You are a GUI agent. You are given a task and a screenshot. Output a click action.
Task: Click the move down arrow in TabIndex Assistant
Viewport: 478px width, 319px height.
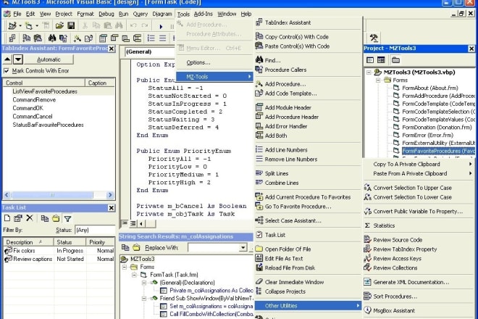(18, 59)
